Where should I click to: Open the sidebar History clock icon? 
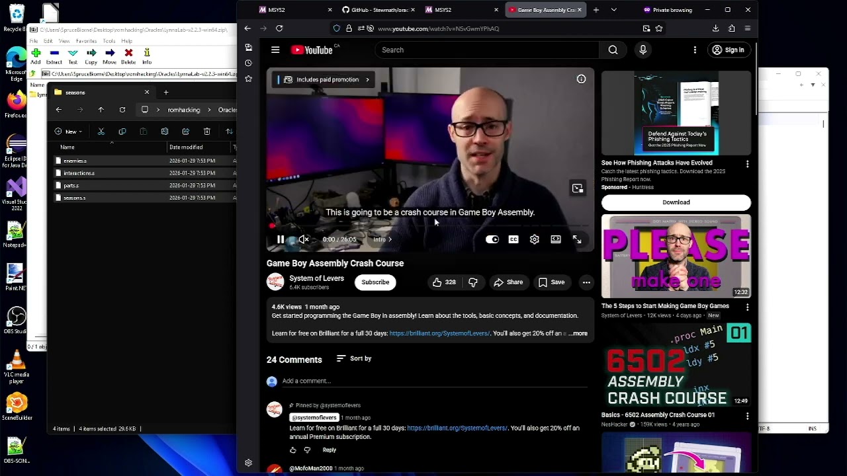point(248,63)
